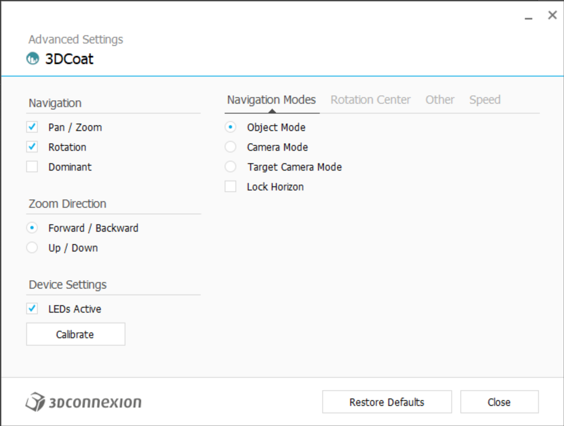Go to the Speed tab
The width and height of the screenshot is (564, 426).
click(485, 100)
